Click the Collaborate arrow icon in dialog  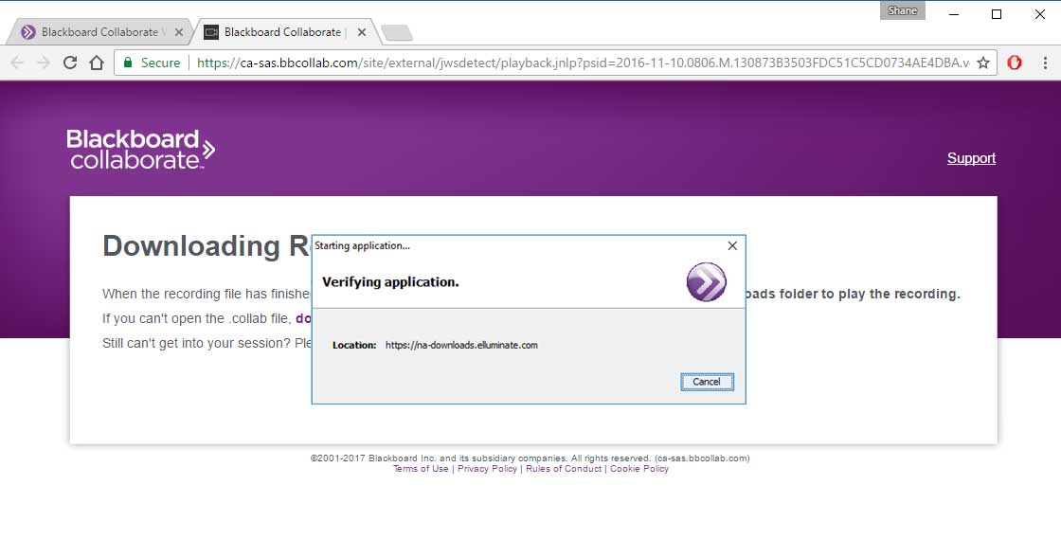pos(707,282)
